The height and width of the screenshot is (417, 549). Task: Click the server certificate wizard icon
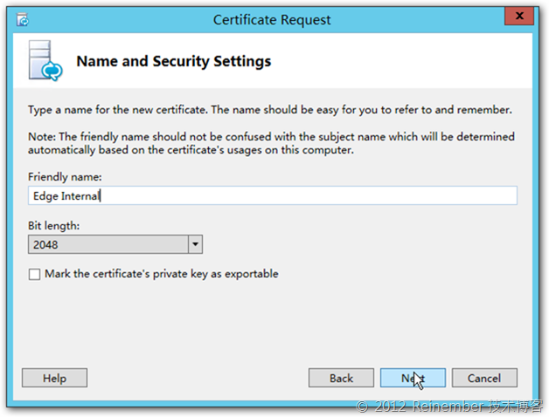[45, 61]
